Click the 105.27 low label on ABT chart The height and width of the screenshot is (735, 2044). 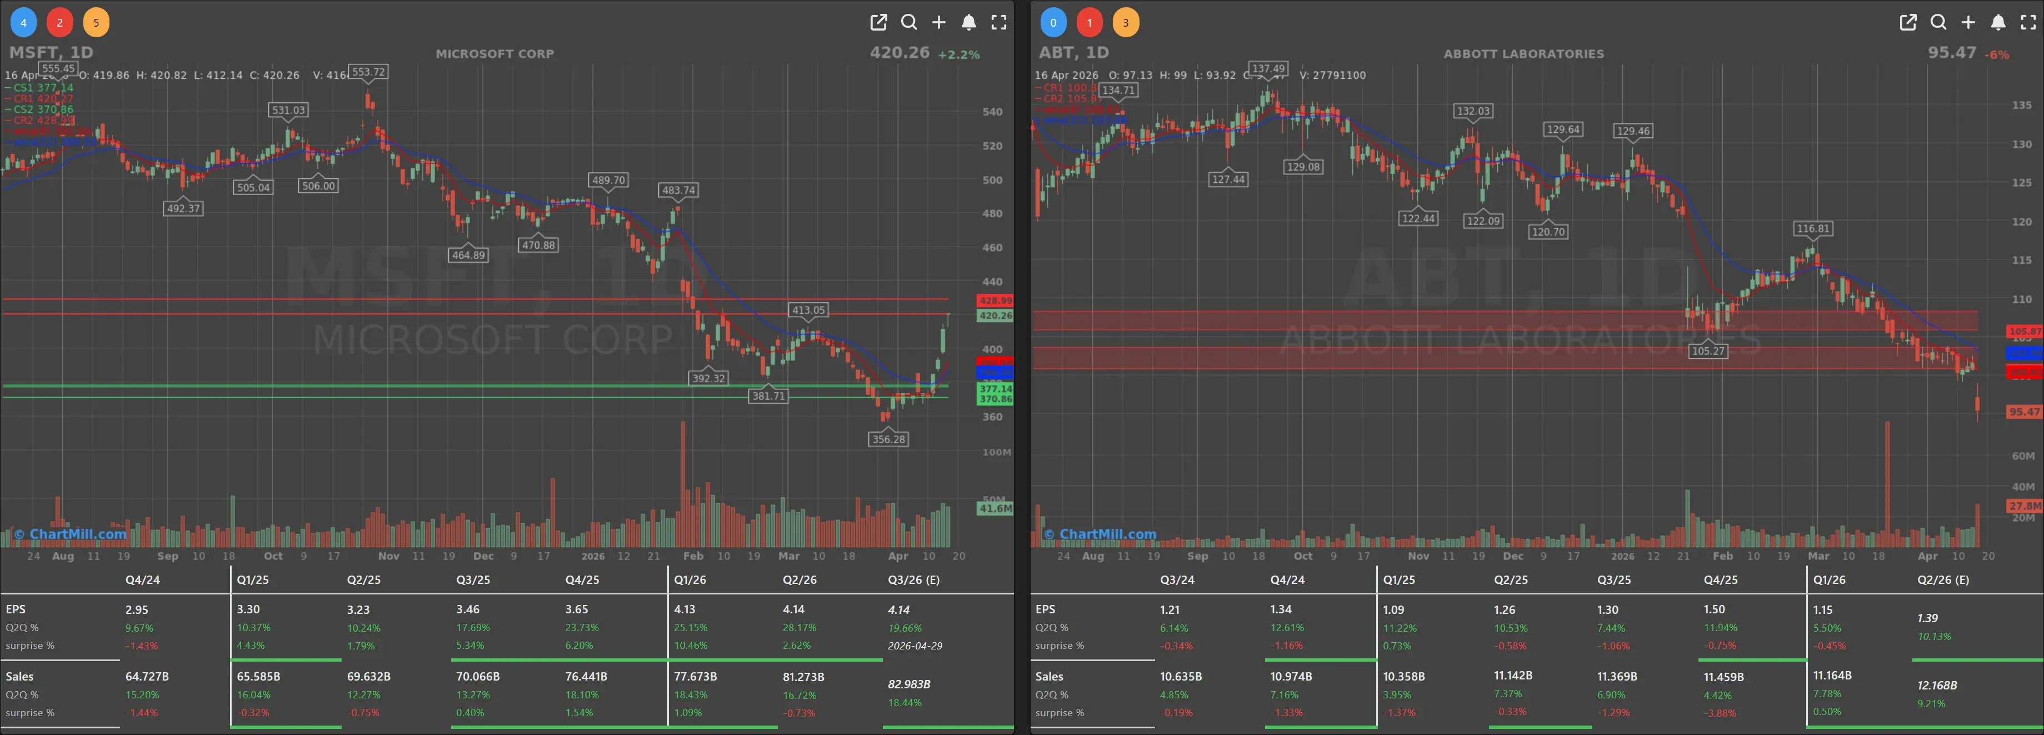click(1708, 351)
